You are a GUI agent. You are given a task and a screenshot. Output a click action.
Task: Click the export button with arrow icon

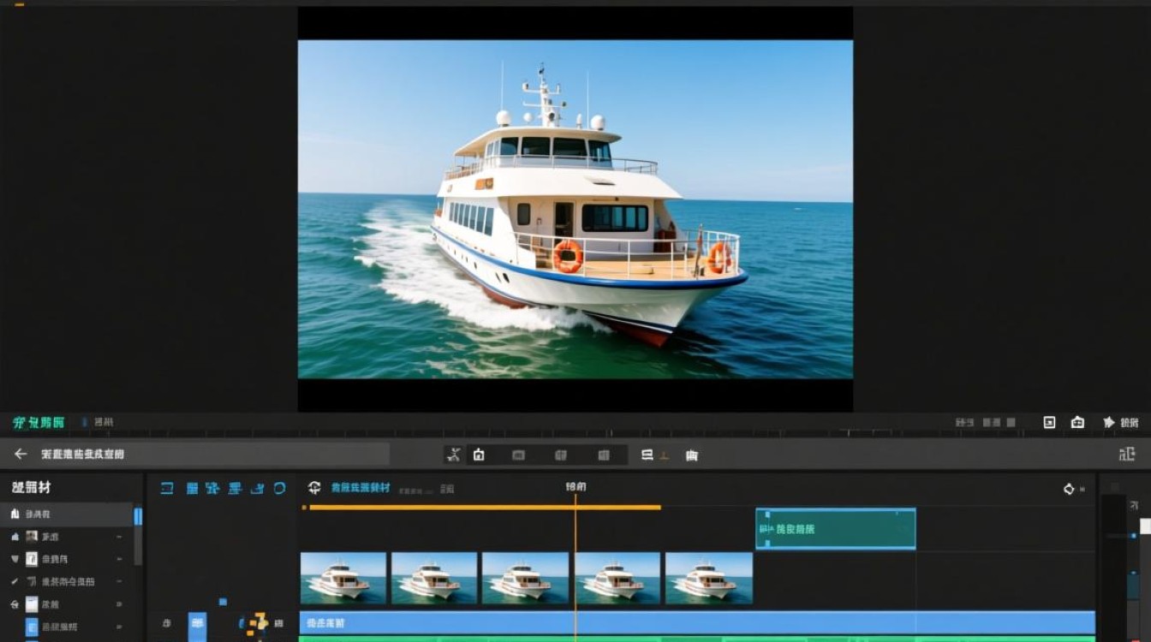click(x=1120, y=422)
